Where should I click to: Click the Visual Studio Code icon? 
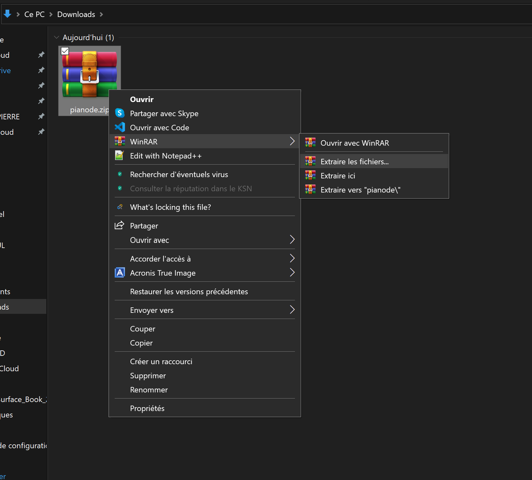click(120, 127)
